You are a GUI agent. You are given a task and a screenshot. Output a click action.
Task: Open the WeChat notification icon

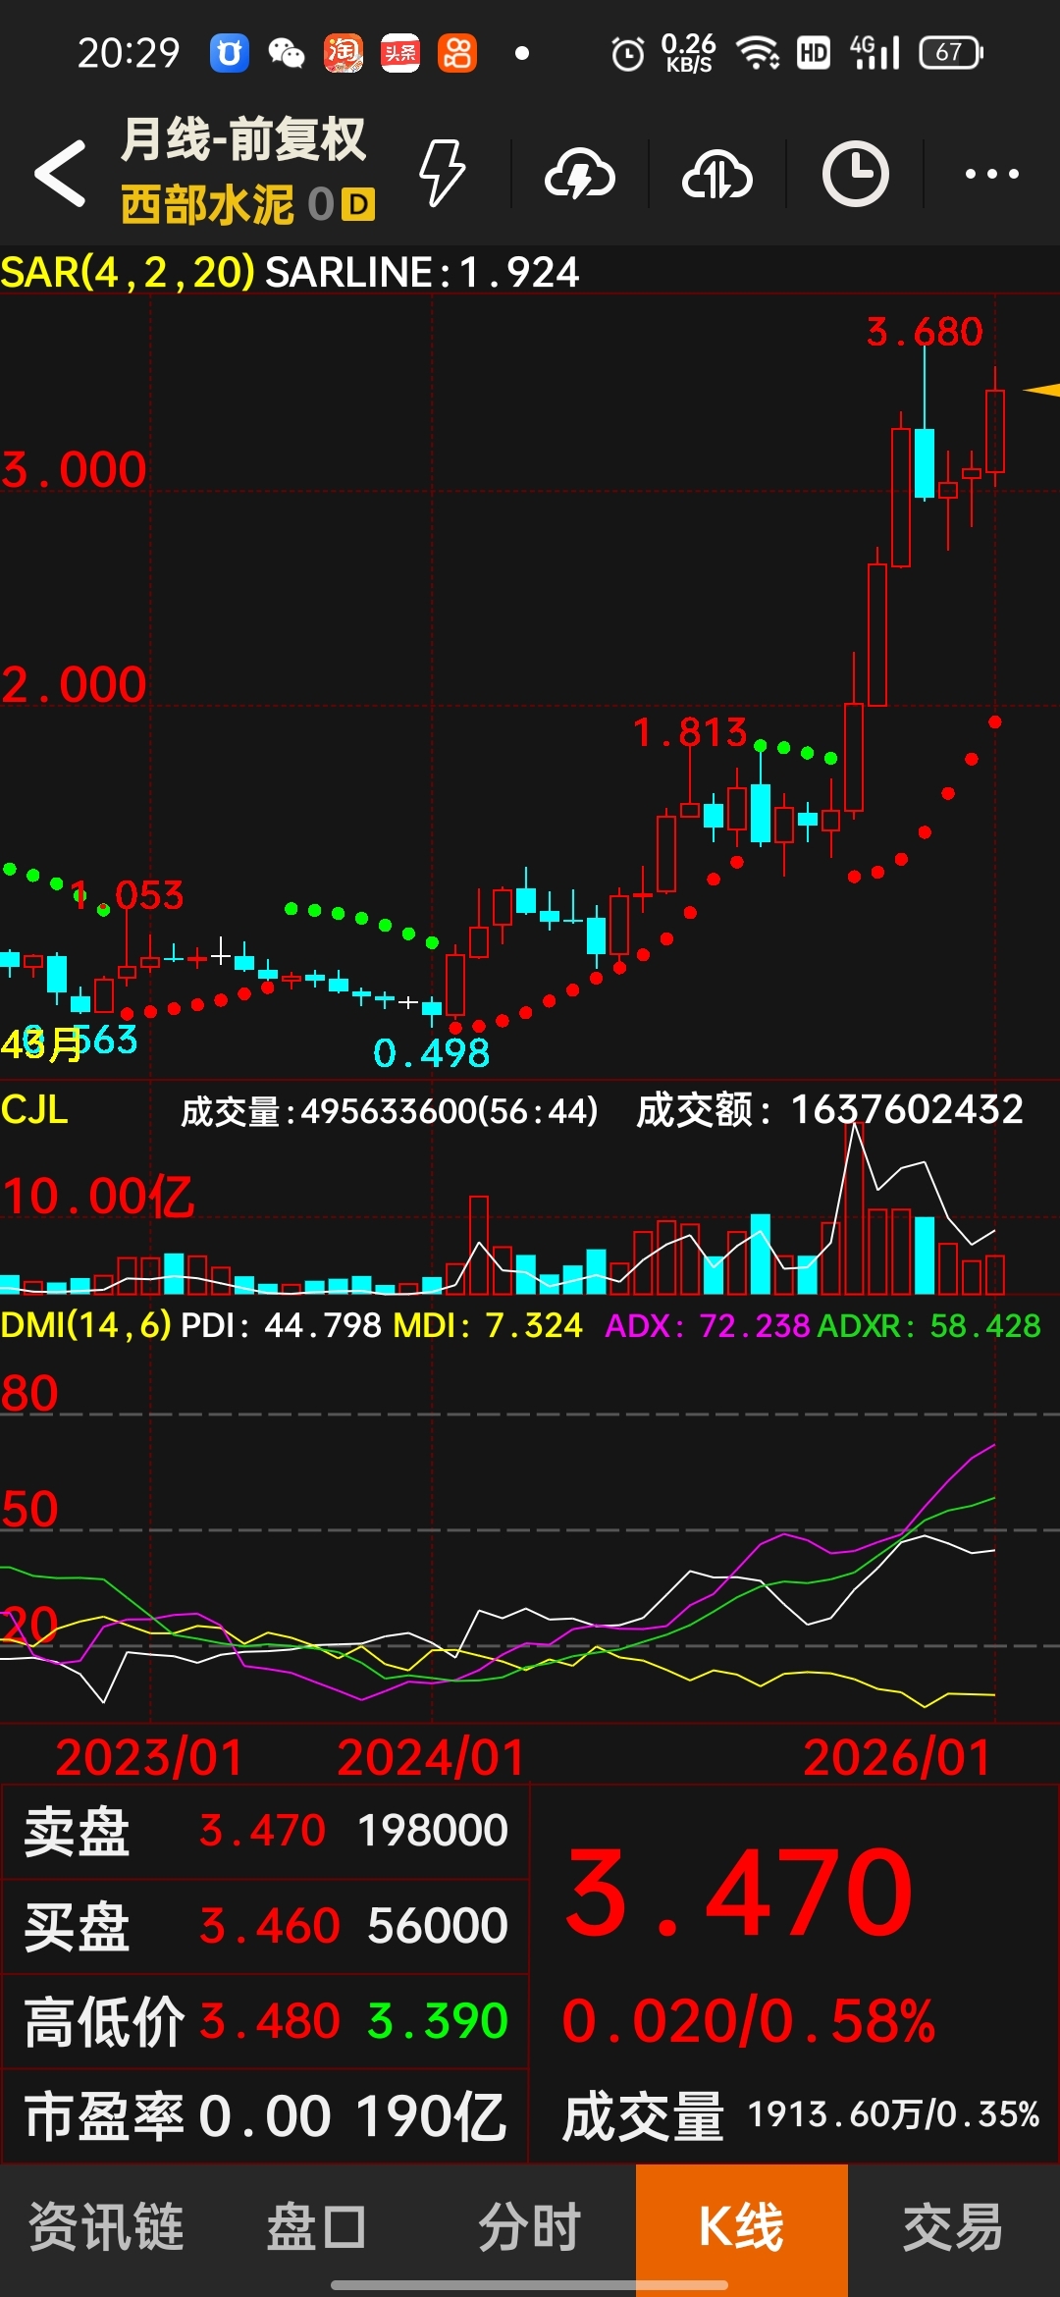click(287, 53)
